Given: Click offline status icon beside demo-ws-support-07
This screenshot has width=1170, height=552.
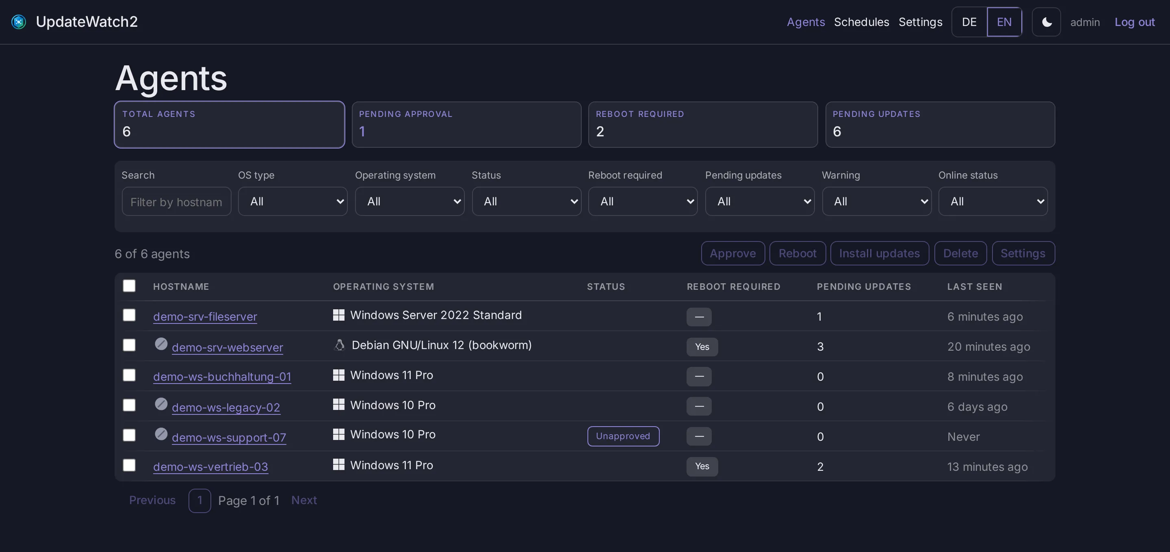Looking at the screenshot, I should pos(161,434).
